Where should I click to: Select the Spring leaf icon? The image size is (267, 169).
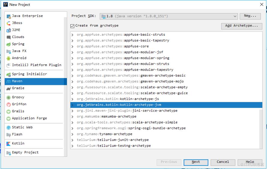point(8,44)
